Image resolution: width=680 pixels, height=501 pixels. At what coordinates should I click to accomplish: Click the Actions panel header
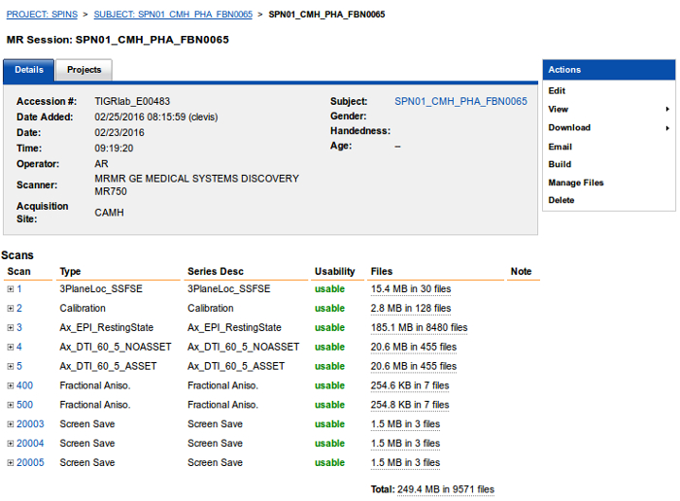(x=609, y=70)
